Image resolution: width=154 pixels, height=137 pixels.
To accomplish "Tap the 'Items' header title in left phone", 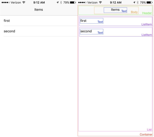I will tap(38, 10).
